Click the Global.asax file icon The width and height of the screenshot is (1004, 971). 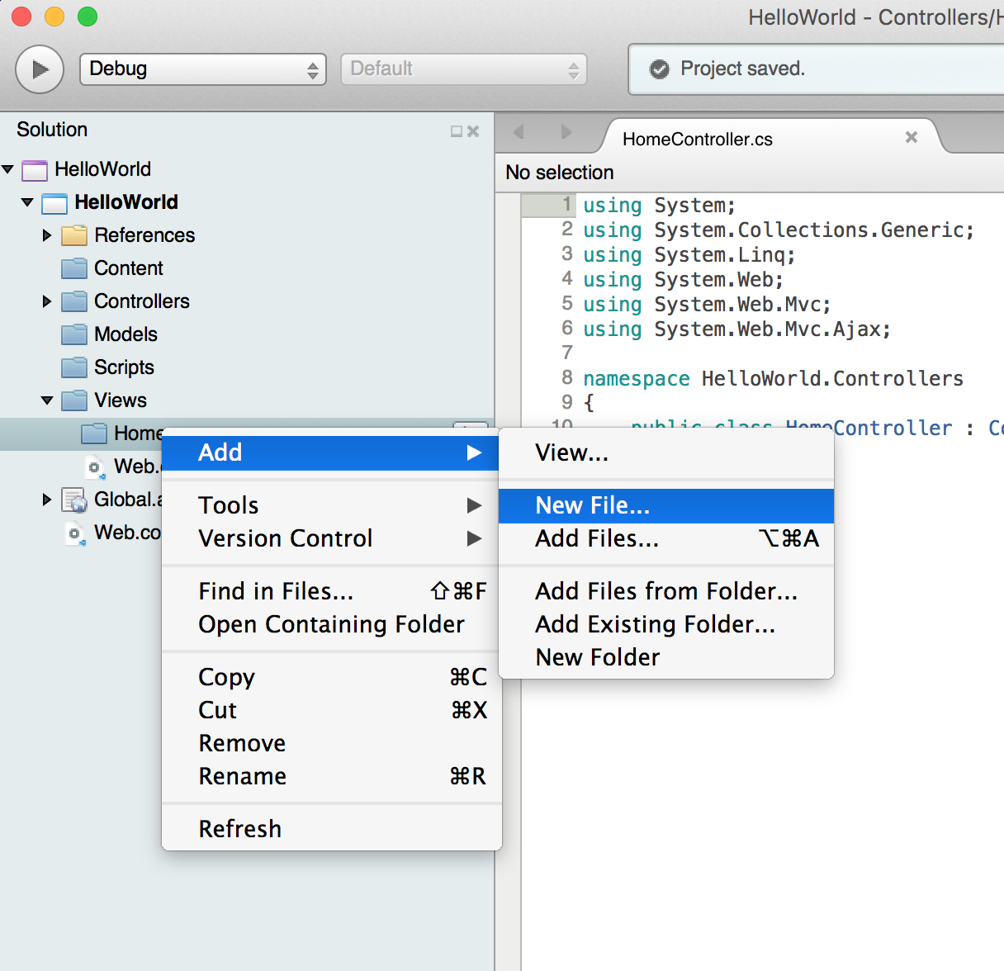coord(74,500)
